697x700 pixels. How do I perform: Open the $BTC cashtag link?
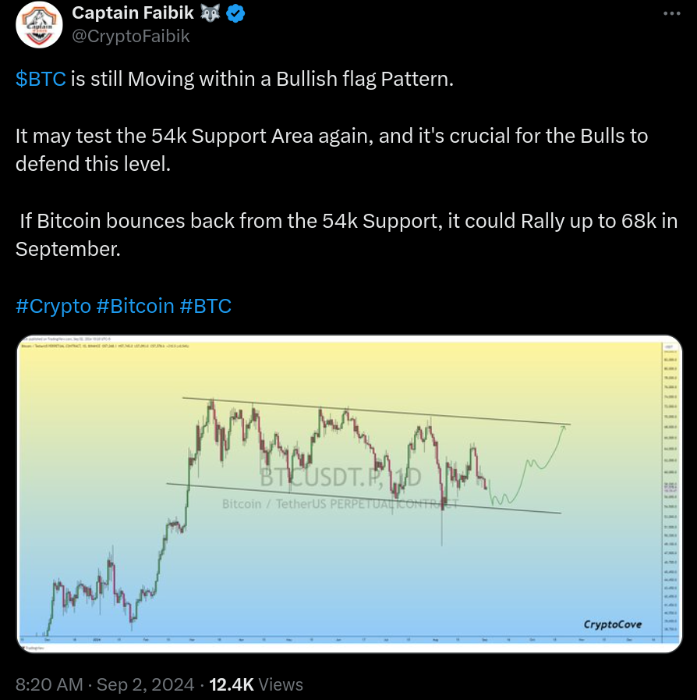(x=41, y=80)
